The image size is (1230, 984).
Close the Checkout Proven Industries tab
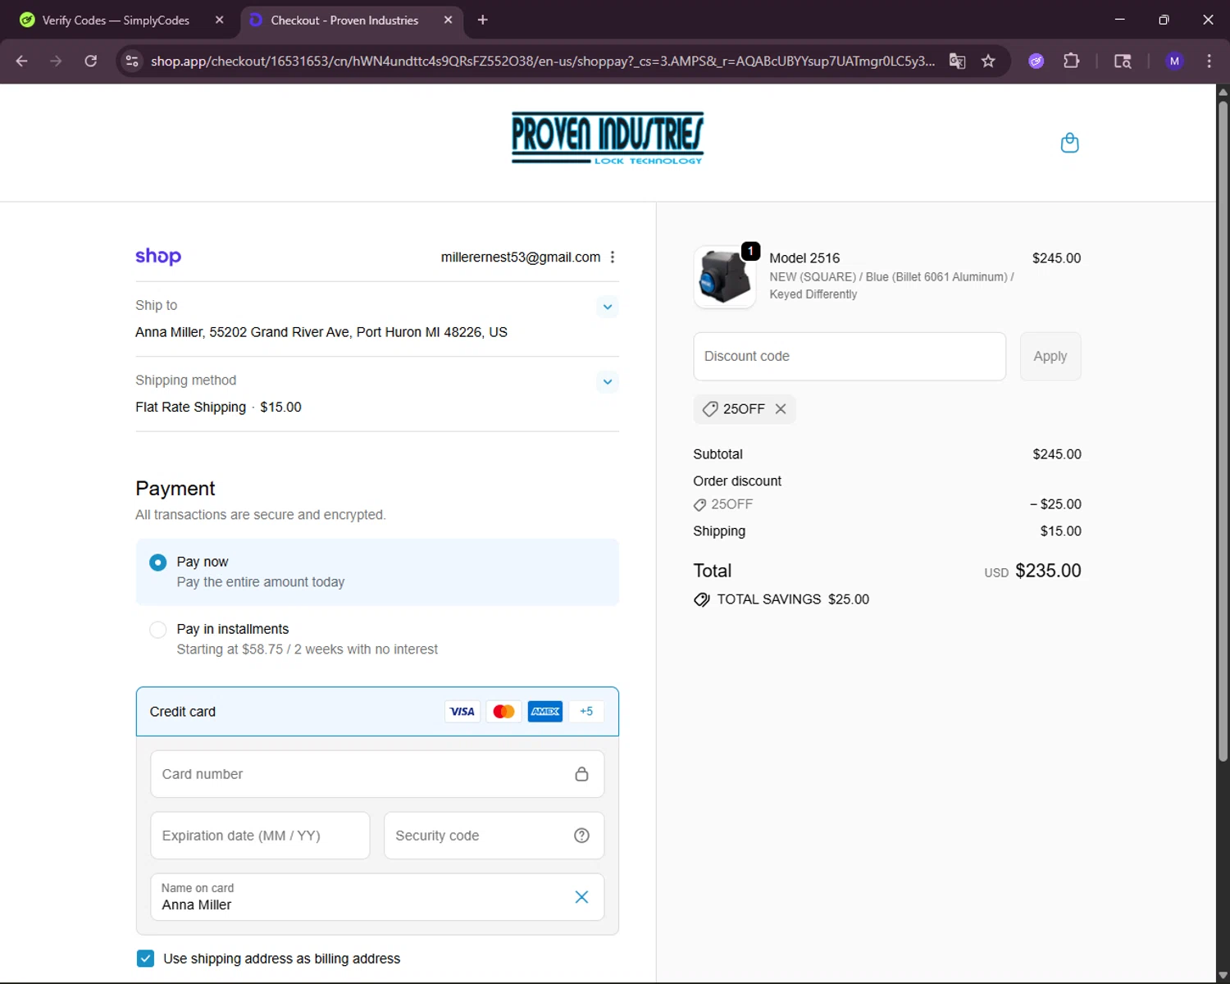[448, 20]
